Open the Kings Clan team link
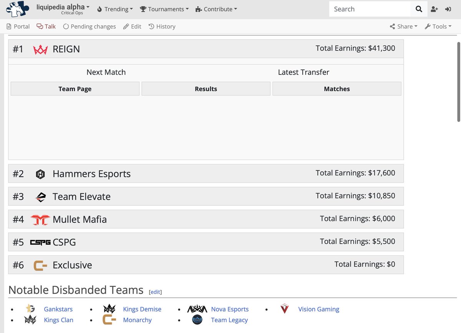The height and width of the screenshot is (333, 461). [58, 320]
